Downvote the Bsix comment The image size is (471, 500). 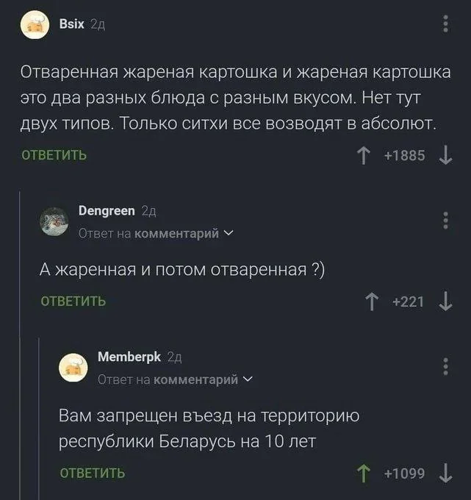pos(445,154)
